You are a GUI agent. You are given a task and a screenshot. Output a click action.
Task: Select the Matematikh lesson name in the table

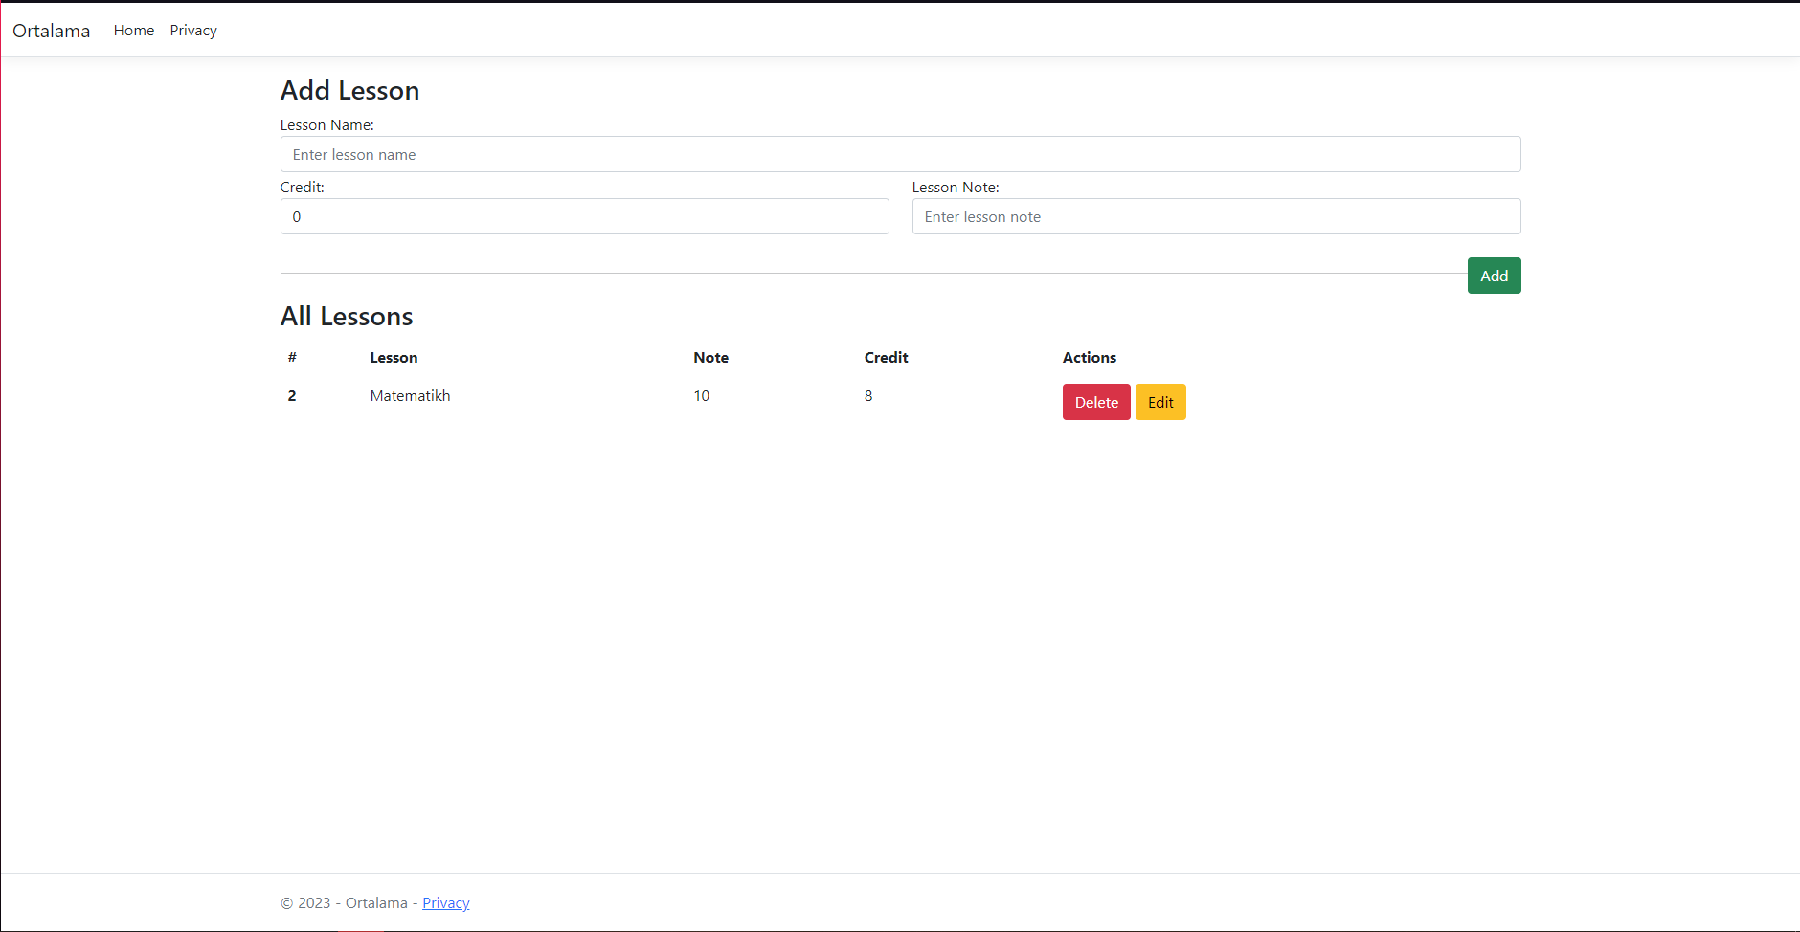410,395
